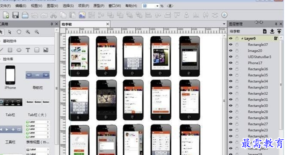This screenshot has height=155, width=287.
Task: Open the 选择(S) menu
Action: tap(68, 6)
